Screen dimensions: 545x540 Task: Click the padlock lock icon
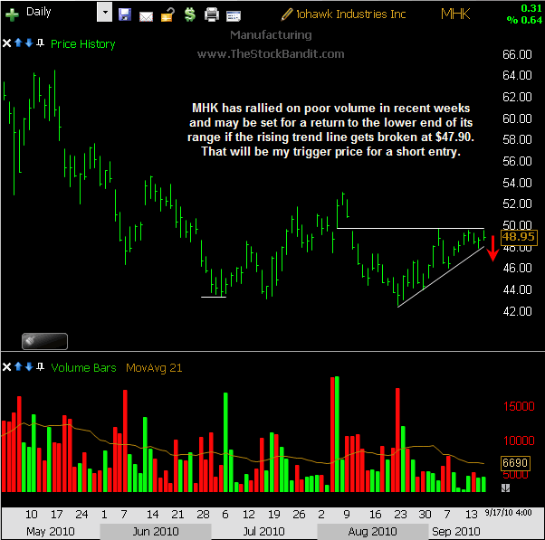tap(167, 14)
